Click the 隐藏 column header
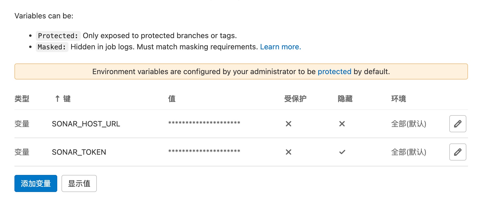The height and width of the screenshot is (200, 499). pos(345,99)
